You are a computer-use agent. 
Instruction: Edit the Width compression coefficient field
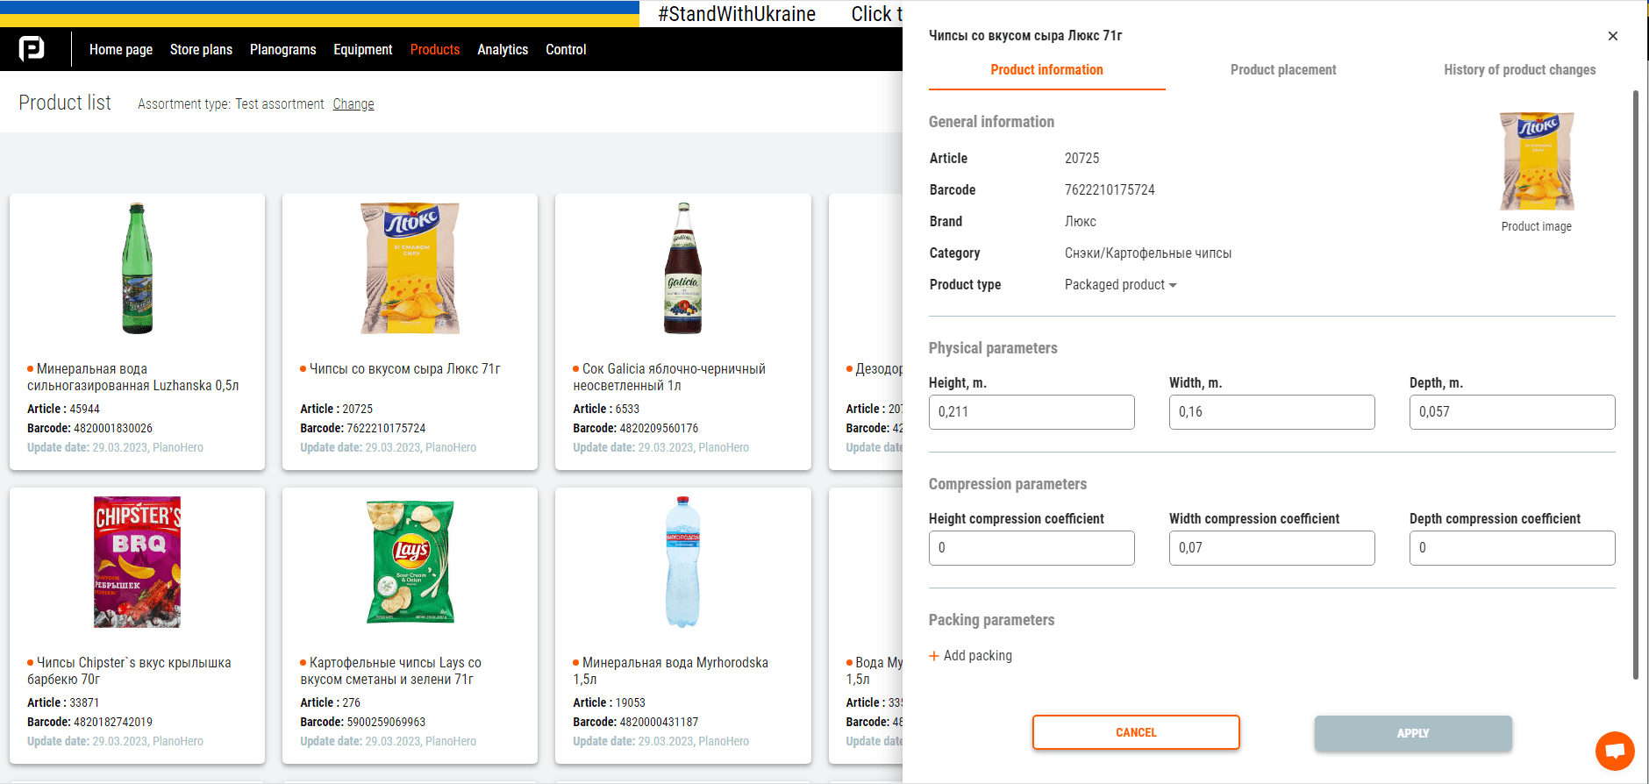pos(1271,547)
